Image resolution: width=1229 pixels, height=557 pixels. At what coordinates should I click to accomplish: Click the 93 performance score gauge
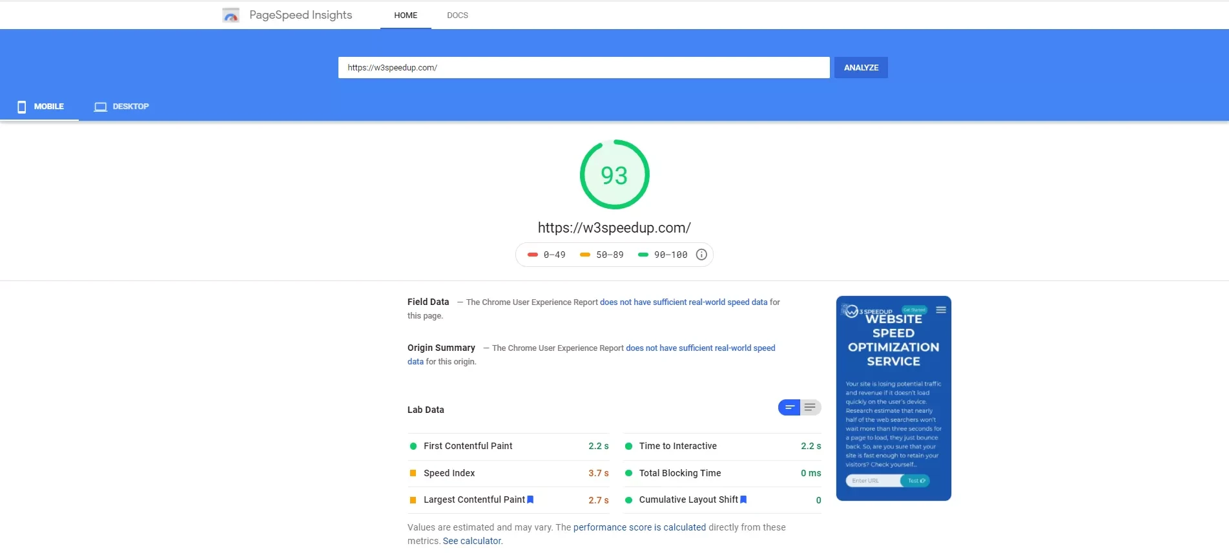(614, 174)
